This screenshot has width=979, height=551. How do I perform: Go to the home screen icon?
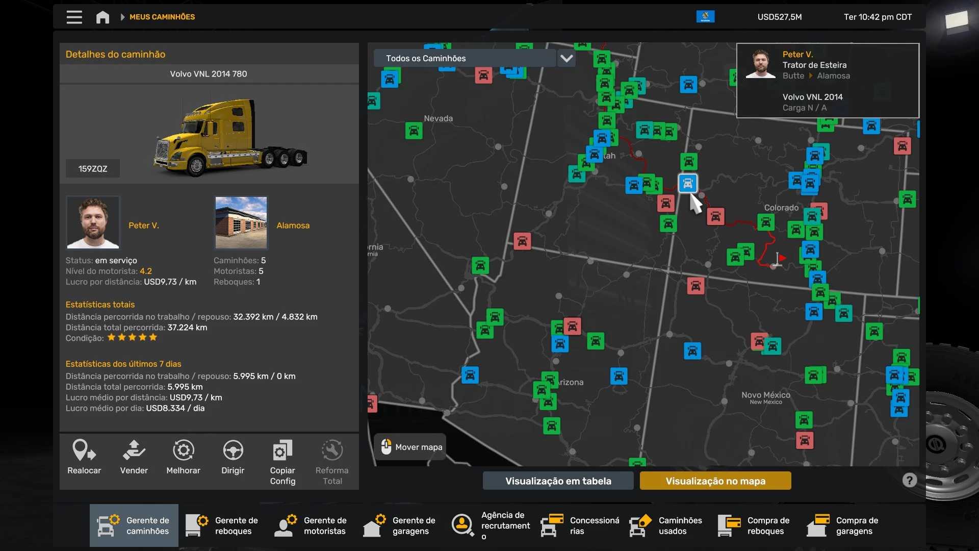tap(102, 17)
